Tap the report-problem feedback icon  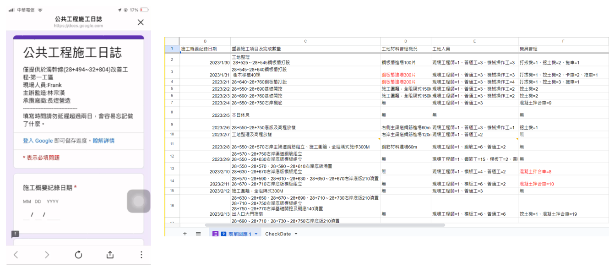[15, 234]
